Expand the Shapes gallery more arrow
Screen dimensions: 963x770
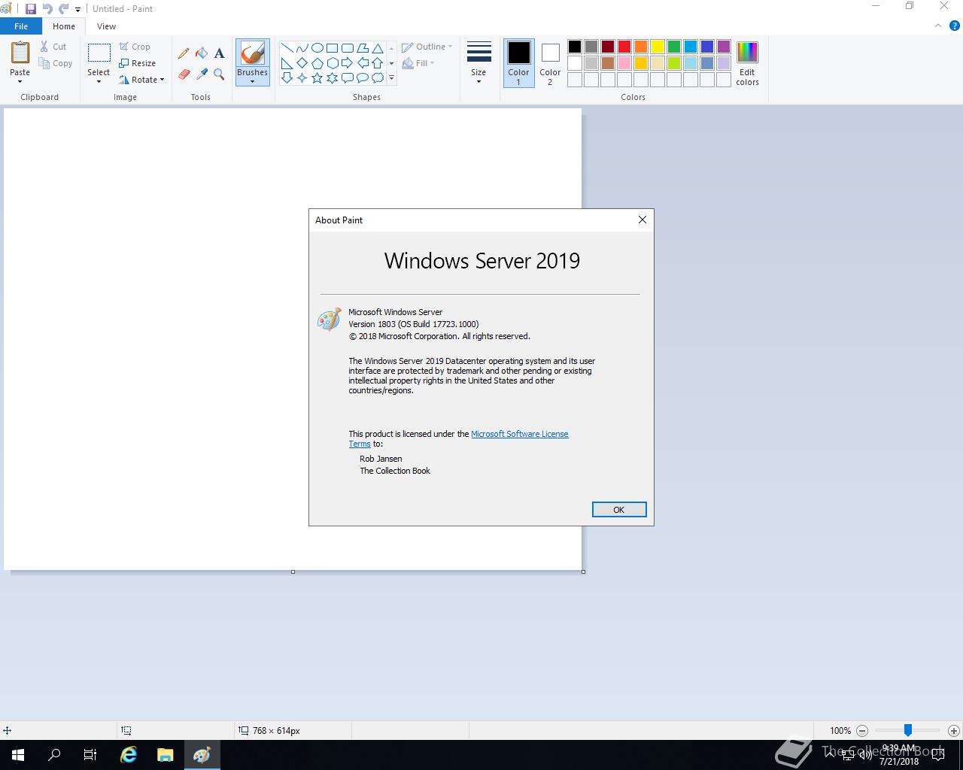pyautogui.click(x=391, y=78)
